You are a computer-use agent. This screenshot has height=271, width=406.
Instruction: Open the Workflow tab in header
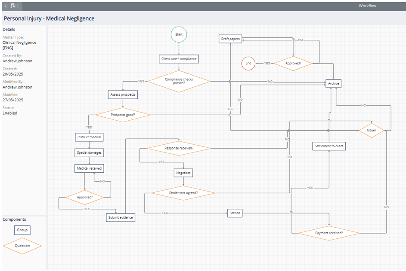tap(367, 6)
